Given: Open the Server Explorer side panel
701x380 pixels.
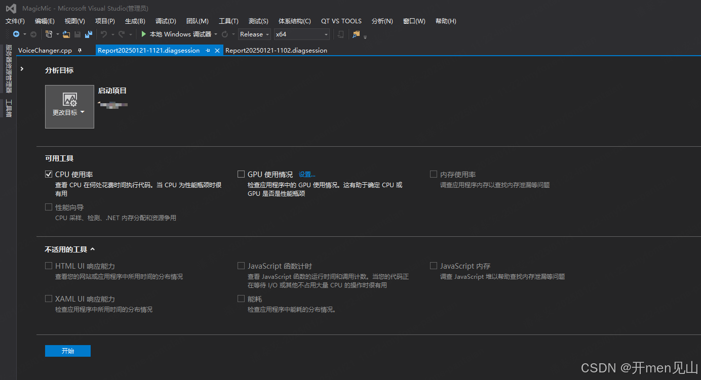Looking at the screenshot, I should [x=8, y=69].
